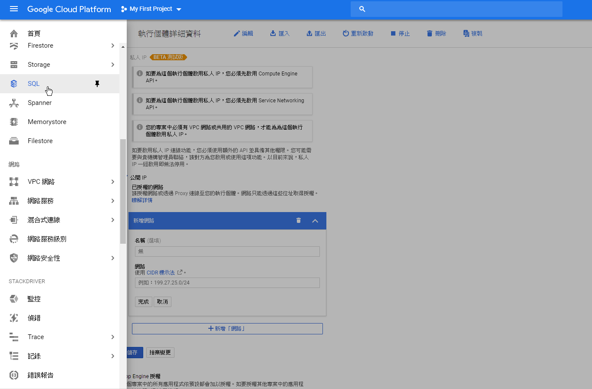The image size is (592, 389).
Task: Open My First Project dropdown
Action: click(x=151, y=9)
